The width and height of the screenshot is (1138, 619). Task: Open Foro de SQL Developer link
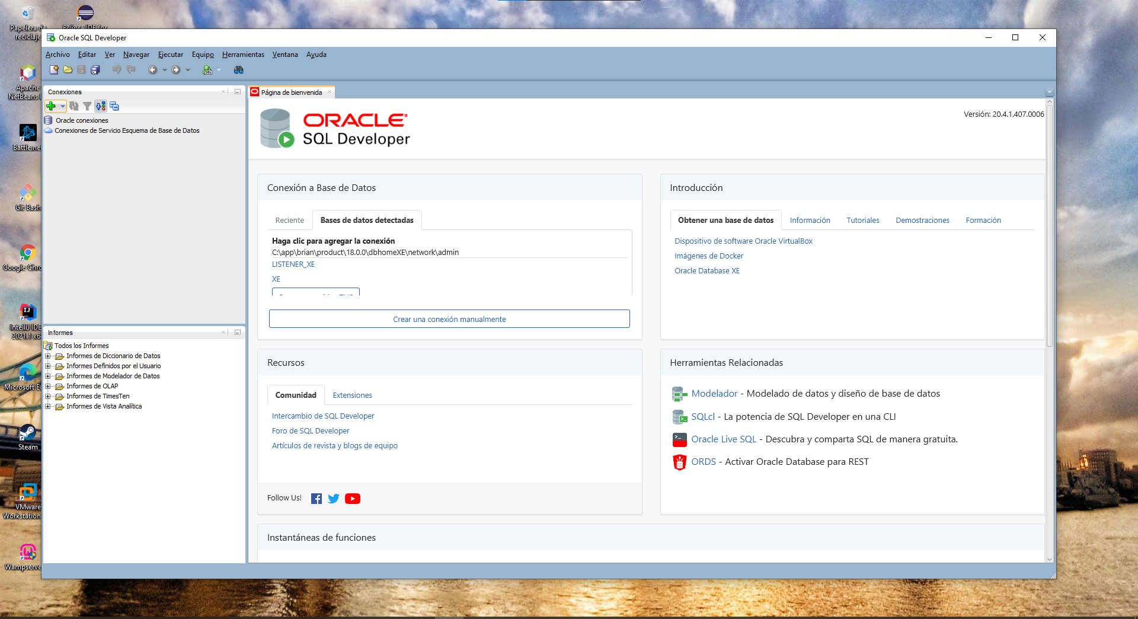311,431
